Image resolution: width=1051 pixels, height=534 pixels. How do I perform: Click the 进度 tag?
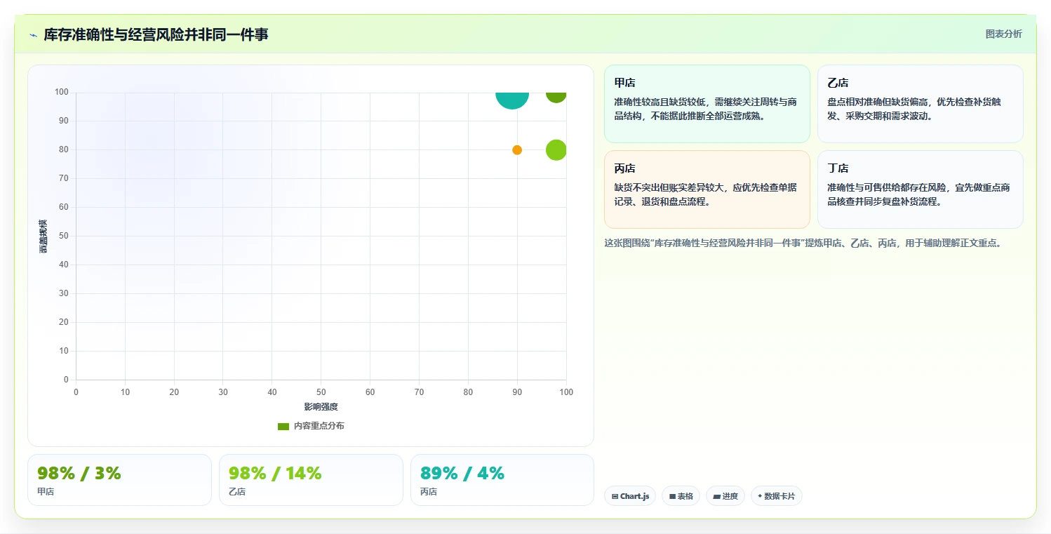[725, 496]
